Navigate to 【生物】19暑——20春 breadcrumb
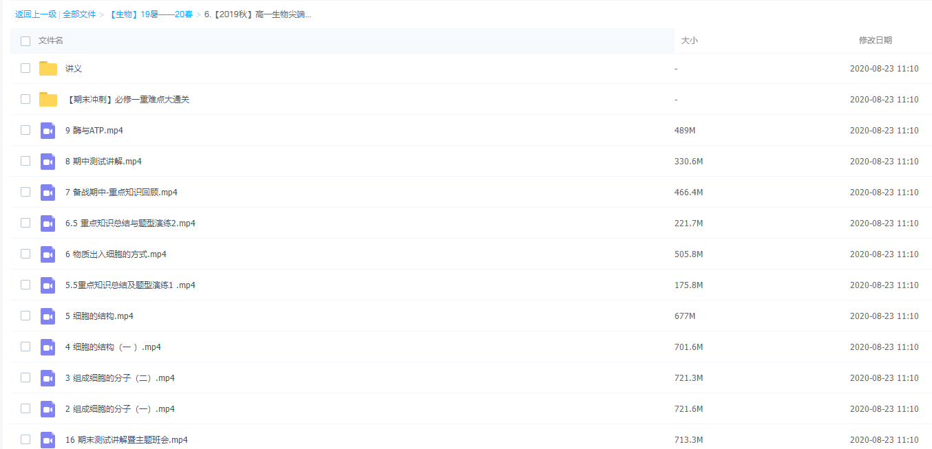Image resolution: width=932 pixels, height=449 pixels. (150, 14)
